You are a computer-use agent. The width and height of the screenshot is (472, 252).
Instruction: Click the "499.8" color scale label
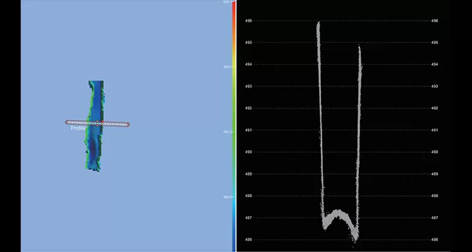click(227, 67)
